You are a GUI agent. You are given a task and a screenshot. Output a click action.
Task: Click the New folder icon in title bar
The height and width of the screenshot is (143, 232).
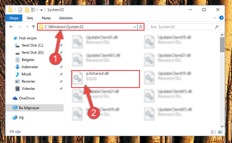pos(27,10)
